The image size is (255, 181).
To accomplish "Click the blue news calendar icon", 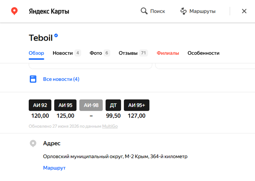I will pos(33,79).
